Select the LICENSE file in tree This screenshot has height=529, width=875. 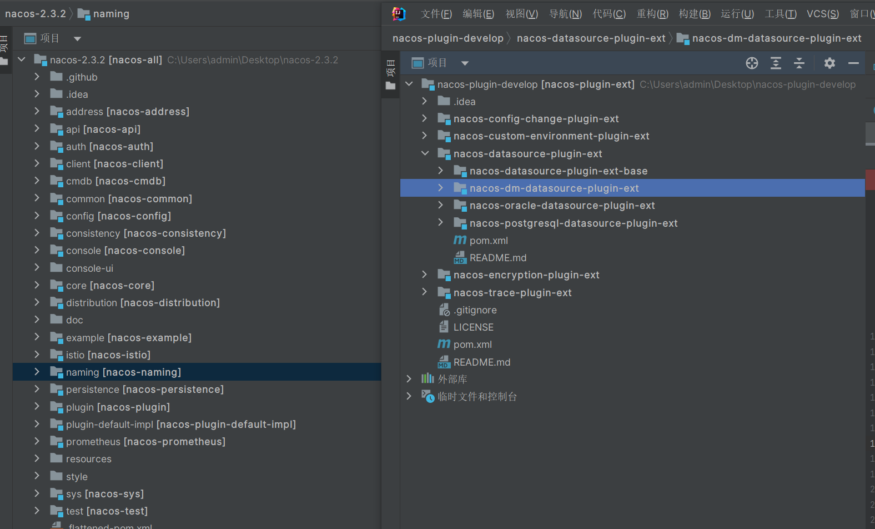pos(473,327)
